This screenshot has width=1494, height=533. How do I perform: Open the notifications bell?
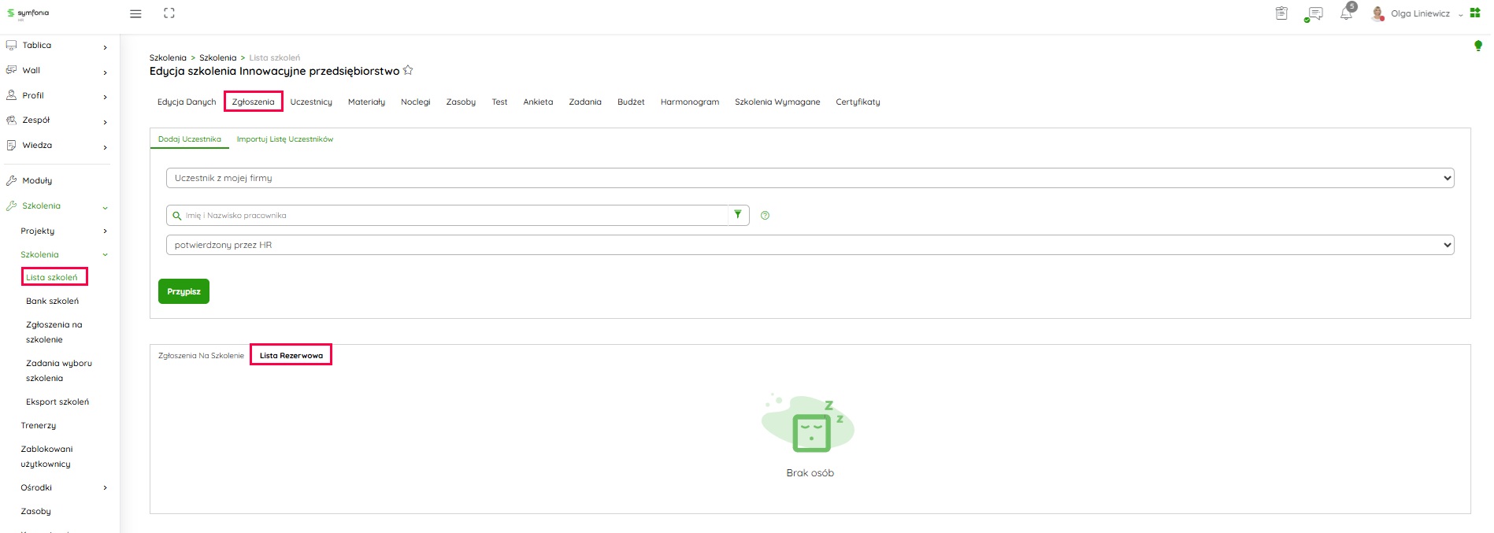pos(1346,14)
